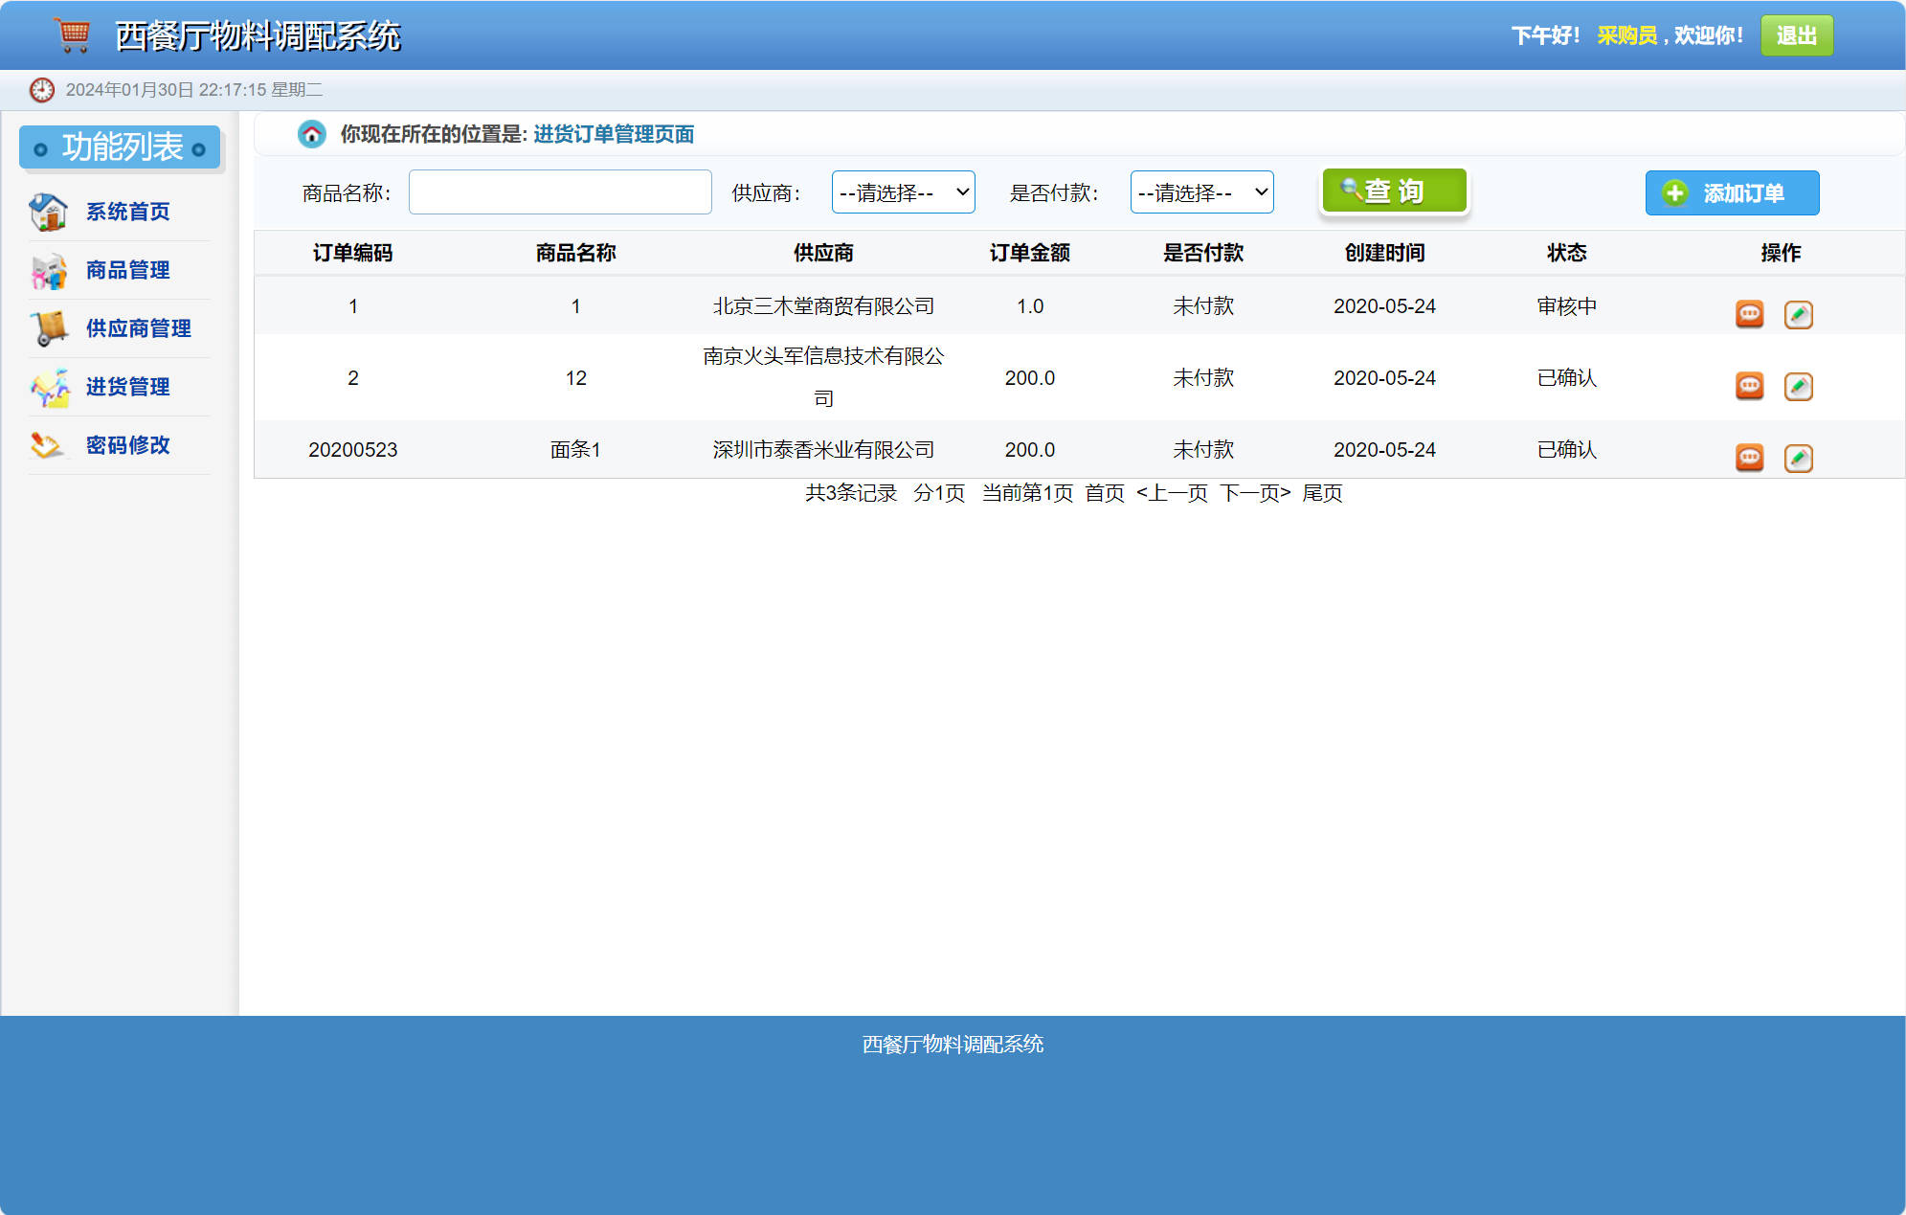1906x1215 pixels.
Task: Click the 退出 logout button
Action: pos(1797,35)
